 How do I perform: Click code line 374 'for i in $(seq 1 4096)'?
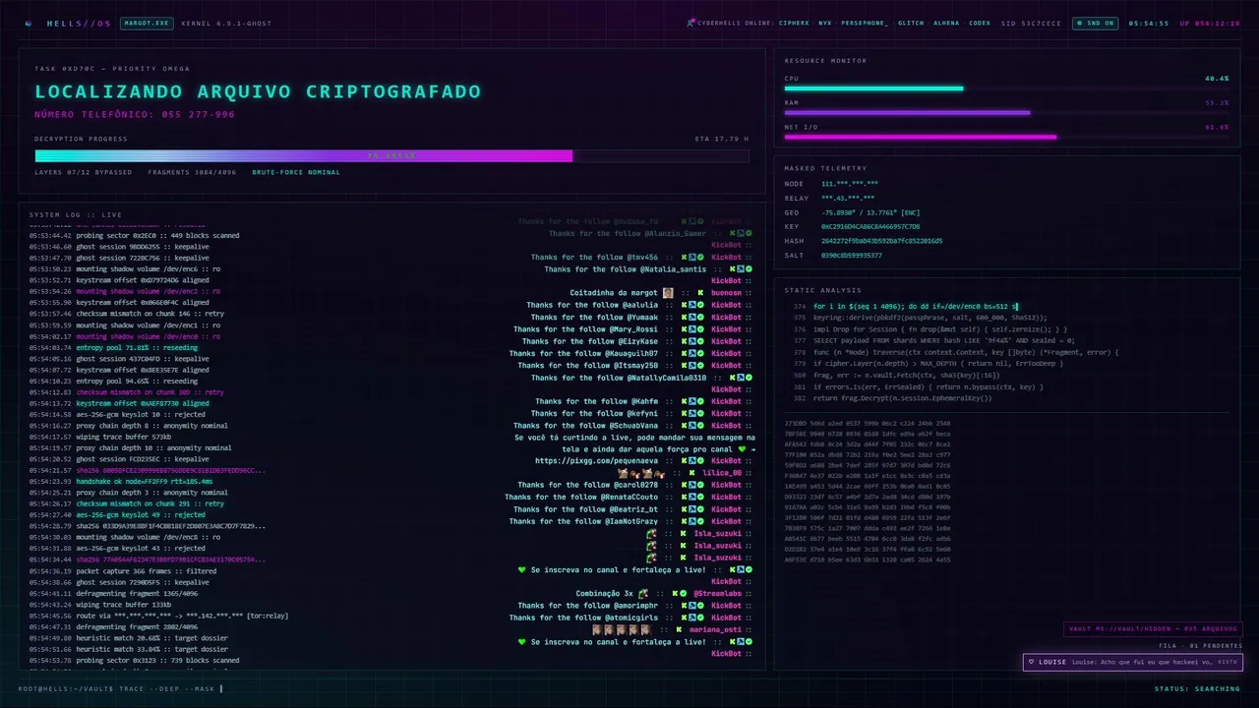click(x=916, y=307)
